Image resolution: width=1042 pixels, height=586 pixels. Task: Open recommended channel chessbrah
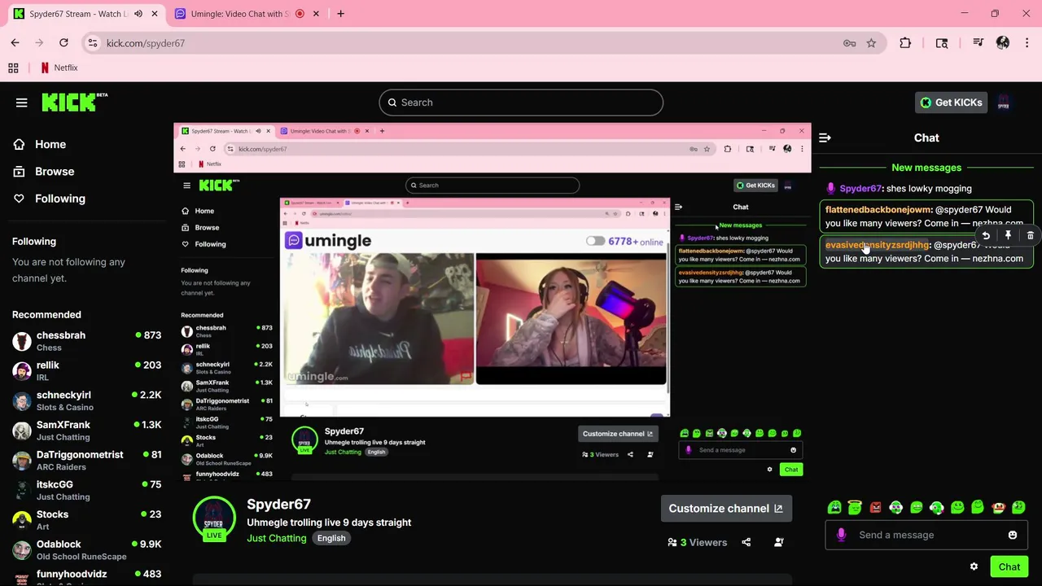tap(86, 341)
